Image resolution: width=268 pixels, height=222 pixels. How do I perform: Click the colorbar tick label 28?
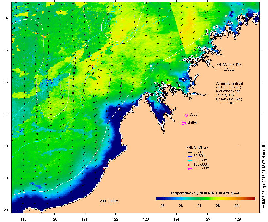point(218,206)
